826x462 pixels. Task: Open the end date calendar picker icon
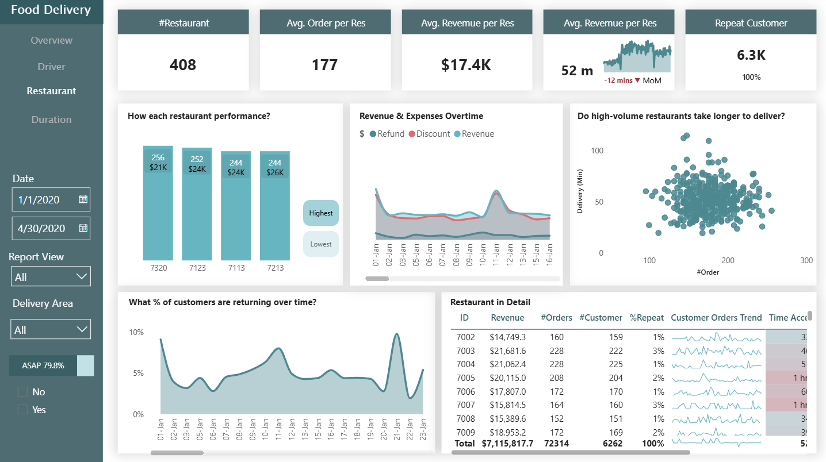coord(83,228)
